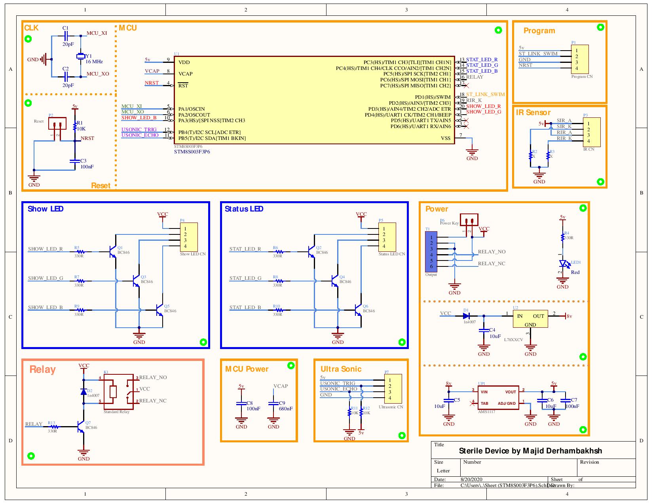Click the 'IR Sensor' section title
The width and height of the screenshot is (653, 504).
point(533,113)
